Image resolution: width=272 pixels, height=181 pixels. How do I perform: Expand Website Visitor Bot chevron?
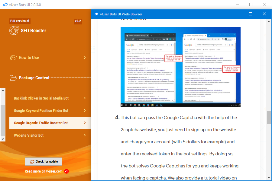(x=85, y=135)
